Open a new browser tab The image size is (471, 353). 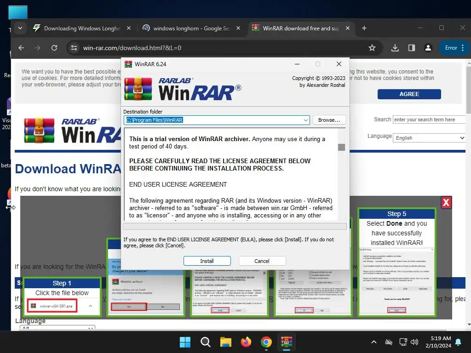pos(364,28)
